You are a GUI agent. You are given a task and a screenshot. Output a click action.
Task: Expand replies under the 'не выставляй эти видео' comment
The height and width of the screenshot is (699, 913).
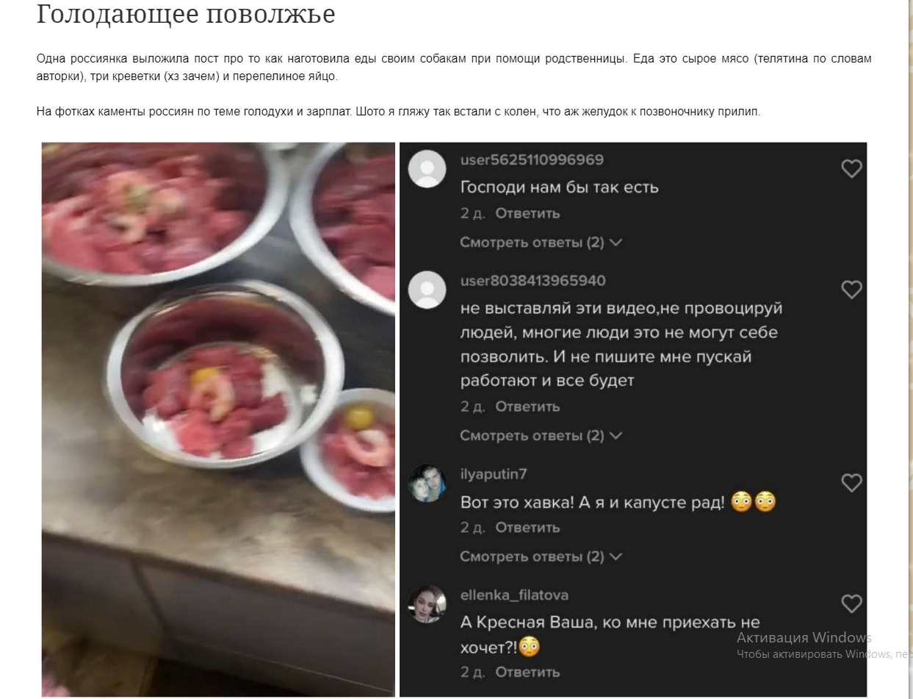click(x=541, y=435)
